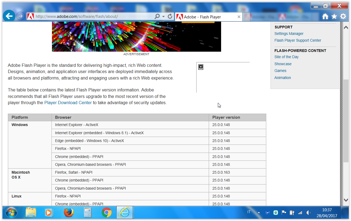
Task: Close the Adobe - Flash Player tab
Action: (239, 17)
